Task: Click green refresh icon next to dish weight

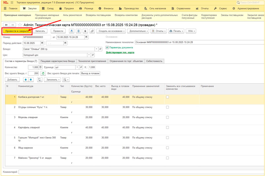Action: pos(43,73)
